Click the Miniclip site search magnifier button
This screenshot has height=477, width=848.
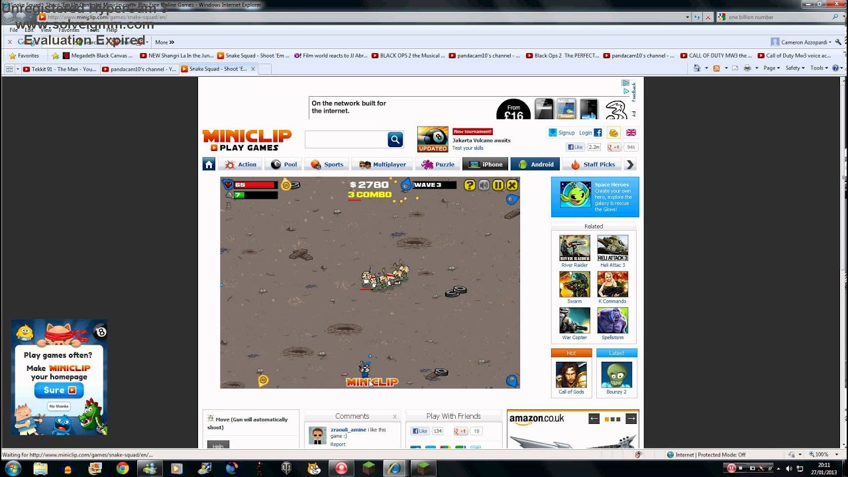395,139
